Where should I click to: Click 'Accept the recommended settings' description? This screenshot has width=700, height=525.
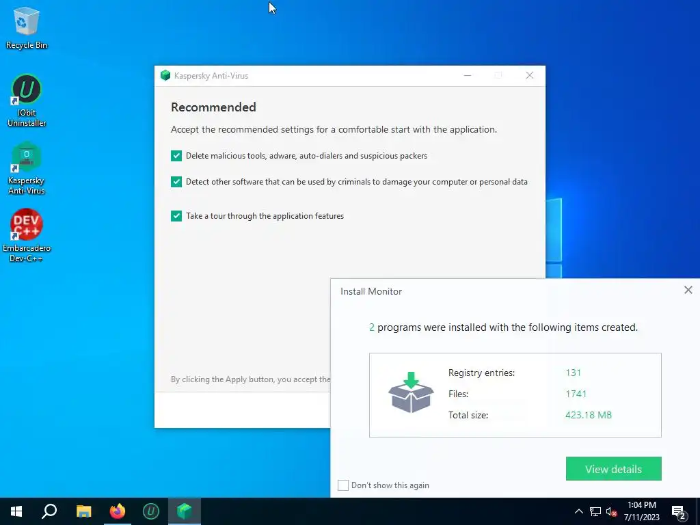tap(334, 129)
